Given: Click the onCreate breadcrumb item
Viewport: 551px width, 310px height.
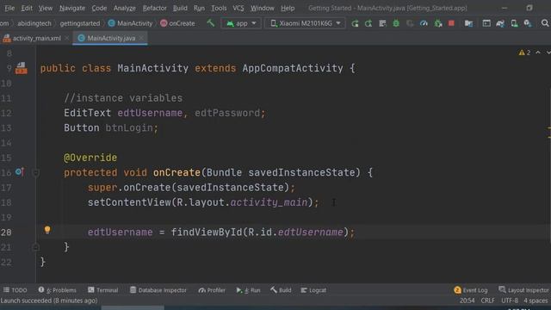Looking at the screenshot, I should pyautogui.click(x=177, y=23).
